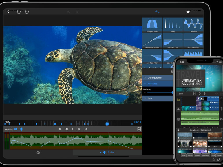
Task: Select the Delay audio effect
Action: tap(172, 25)
